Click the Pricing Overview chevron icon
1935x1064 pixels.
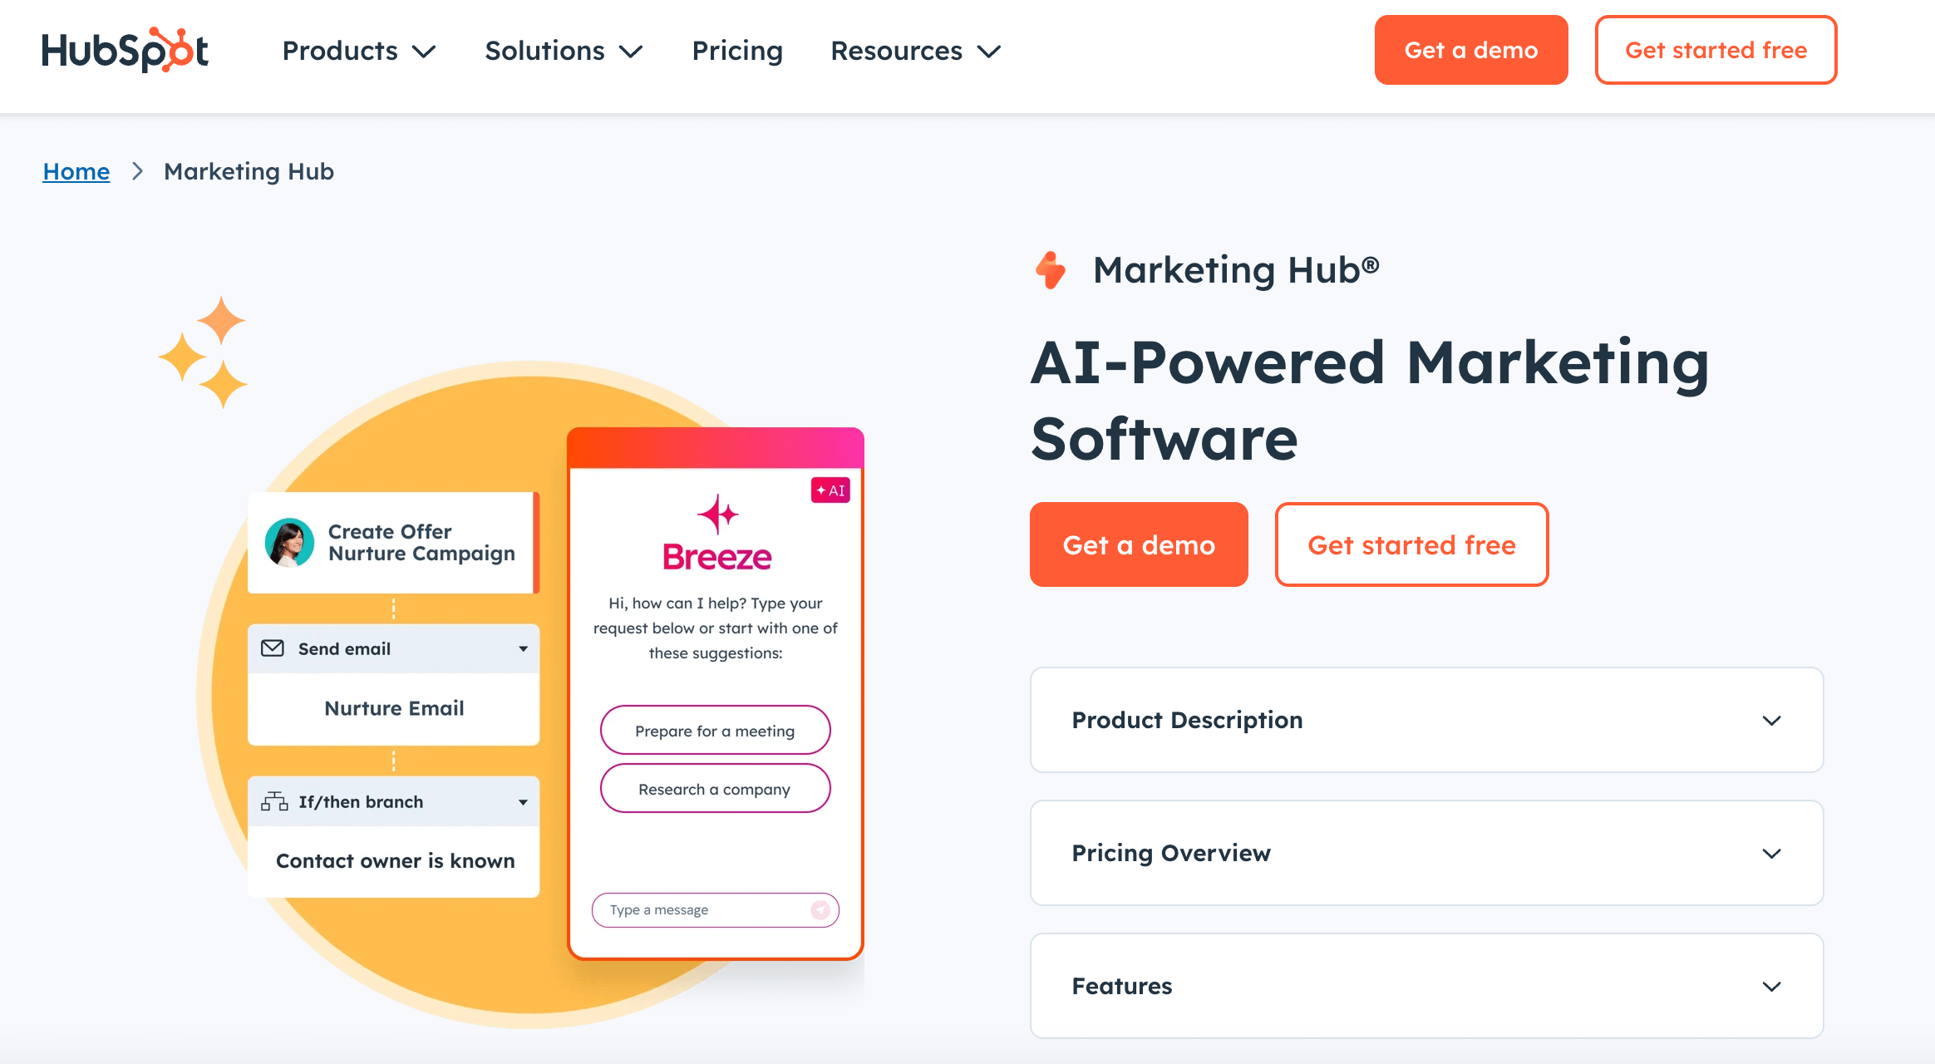point(1771,854)
